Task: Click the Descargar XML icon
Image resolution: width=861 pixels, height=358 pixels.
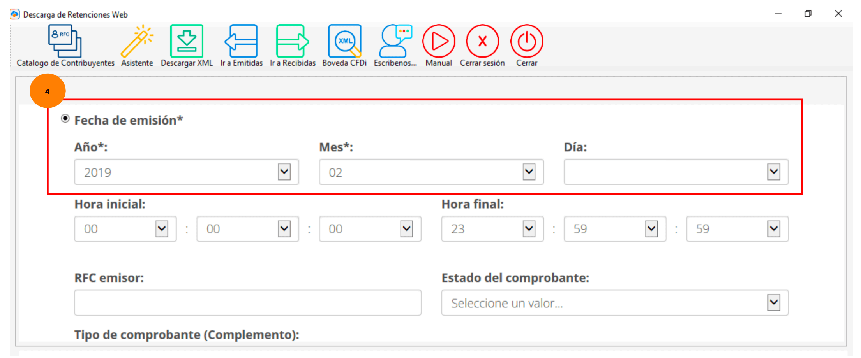Action: coord(187,42)
